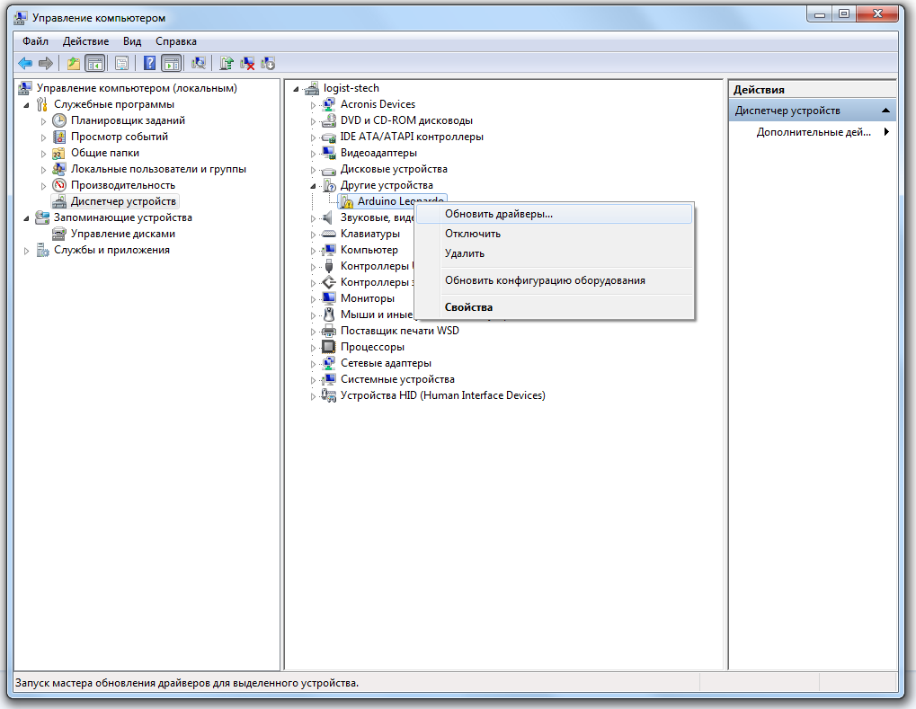Open Дополнительные действия in Actions pane
This screenshot has height=709, width=916.
pos(814,132)
